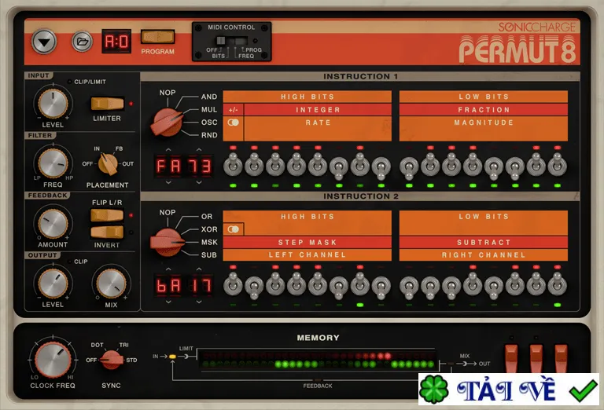The height and width of the screenshot is (410, 604).
Task: Click up arrow above 73 hex display
Action: (x=199, y=149)
